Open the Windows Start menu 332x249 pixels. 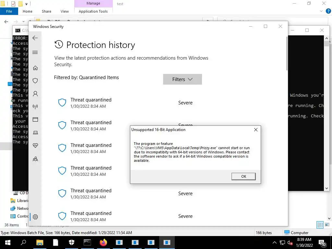coord(8,243)
